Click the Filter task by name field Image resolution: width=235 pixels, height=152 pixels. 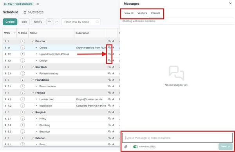coord(81,22)
